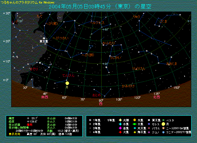Click the yellow Moon (月) legend icon
The image size is (197, 143).
point(164,124)
